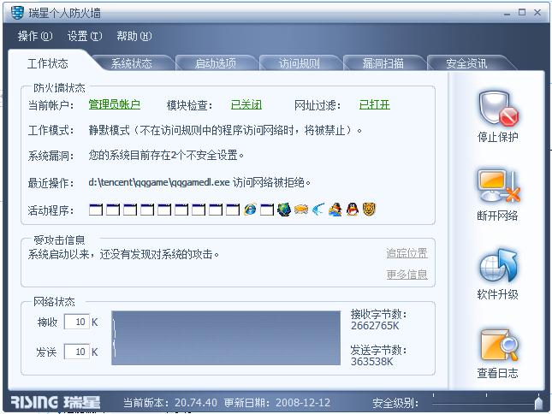552x414 pixels.
Task: Switch to the 漏洞扫描 tab
Action: (x=383, y=63)
